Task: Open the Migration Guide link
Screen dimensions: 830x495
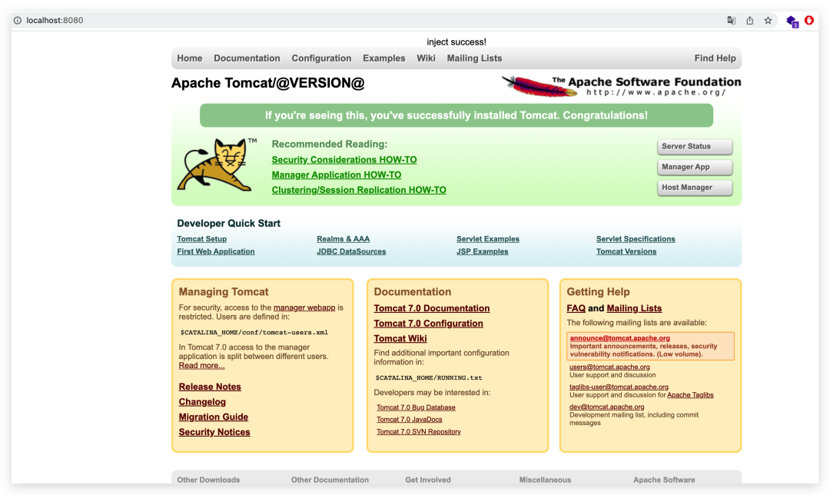Action: pyautogui.click(x=214, y=417)
